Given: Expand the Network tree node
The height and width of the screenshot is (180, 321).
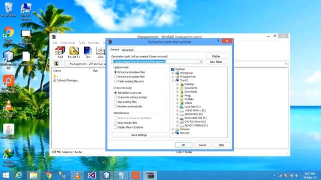Looking at the screenshot, I should (173, 133).
